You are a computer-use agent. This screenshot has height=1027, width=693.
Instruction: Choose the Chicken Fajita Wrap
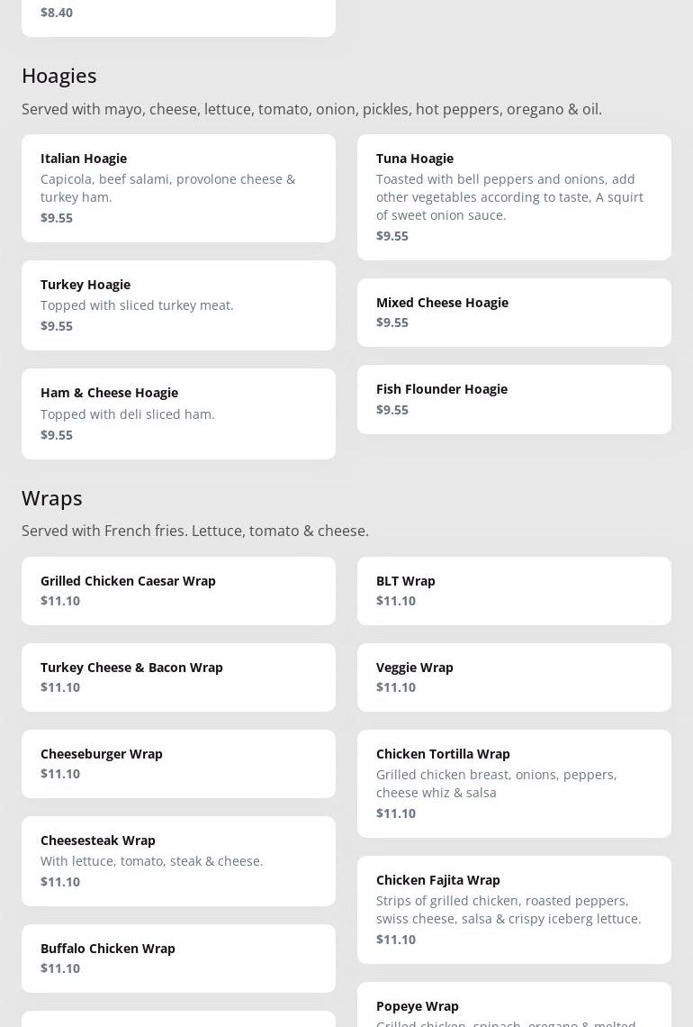[514, 910]
